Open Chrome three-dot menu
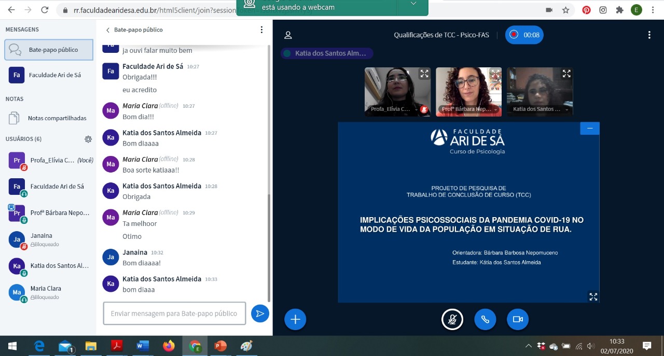 click(654, 10)
